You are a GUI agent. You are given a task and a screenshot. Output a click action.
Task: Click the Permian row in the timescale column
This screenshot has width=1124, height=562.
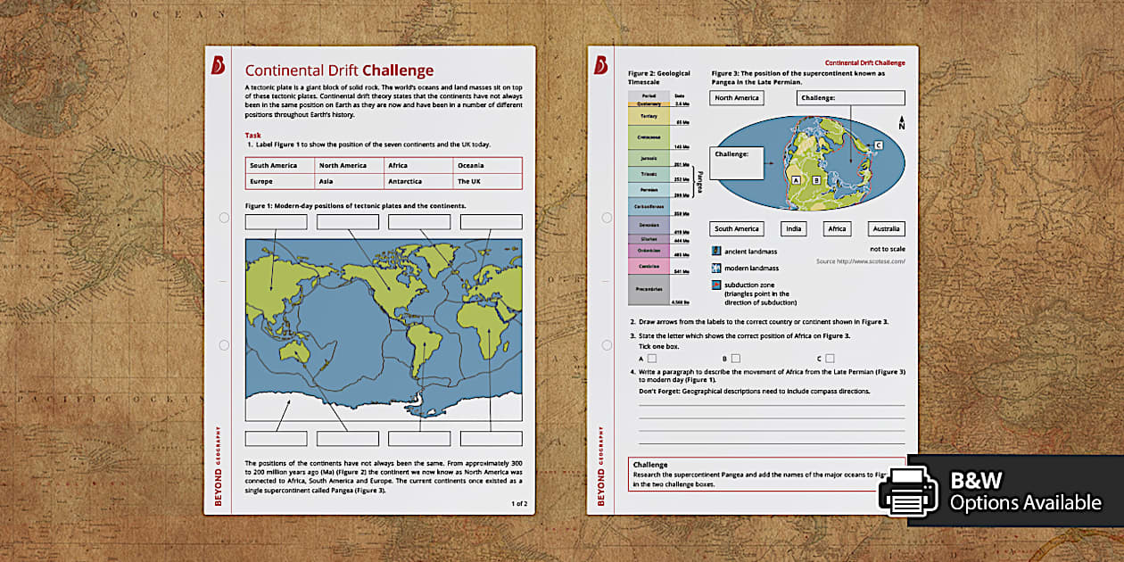(x=647, y=189)
